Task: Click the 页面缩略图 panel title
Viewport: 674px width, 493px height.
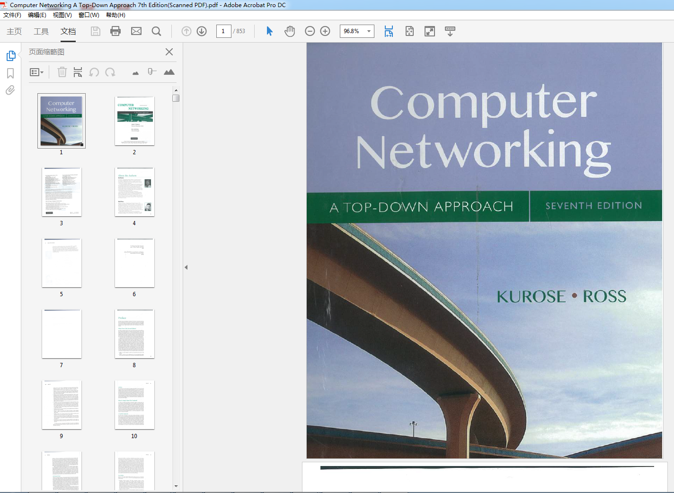Action: click(x=46, y=52)
